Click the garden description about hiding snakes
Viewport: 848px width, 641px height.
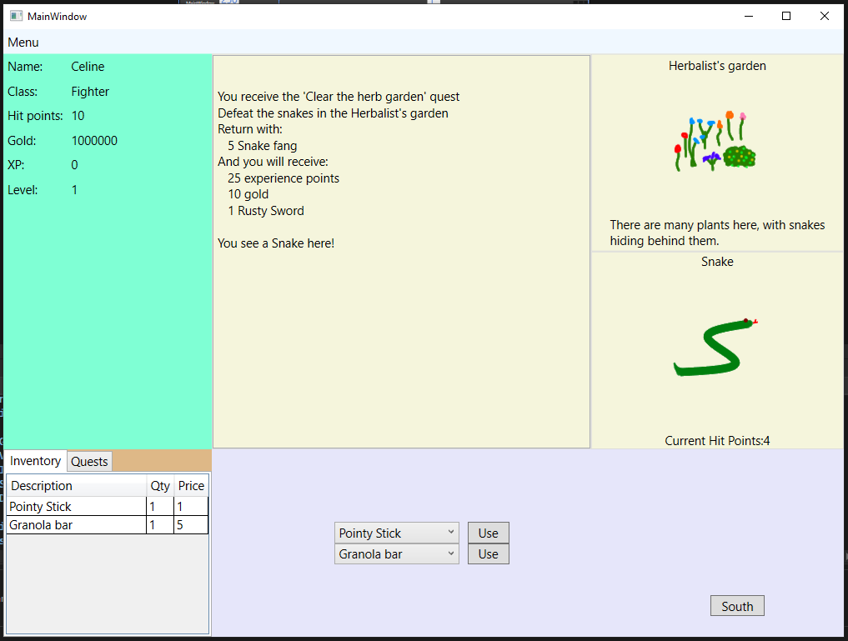click(717, 233)
